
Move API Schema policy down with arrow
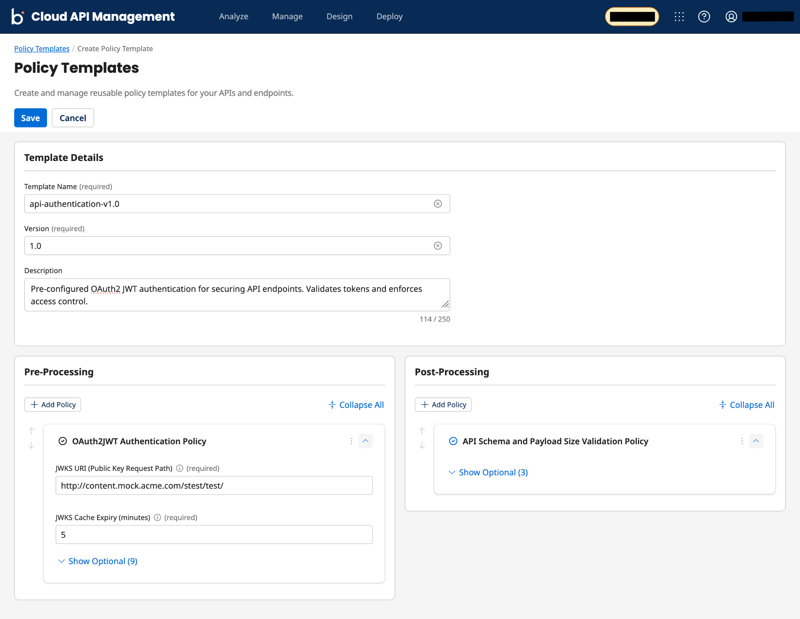pyautogui.click(x=422, y=445)
